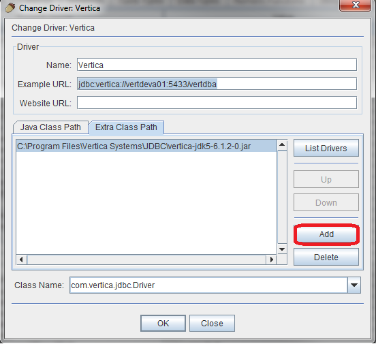Select the vertica-jdk5-6.1.2-0.jar list entry
Screen dimensions: 376x344
146,146
